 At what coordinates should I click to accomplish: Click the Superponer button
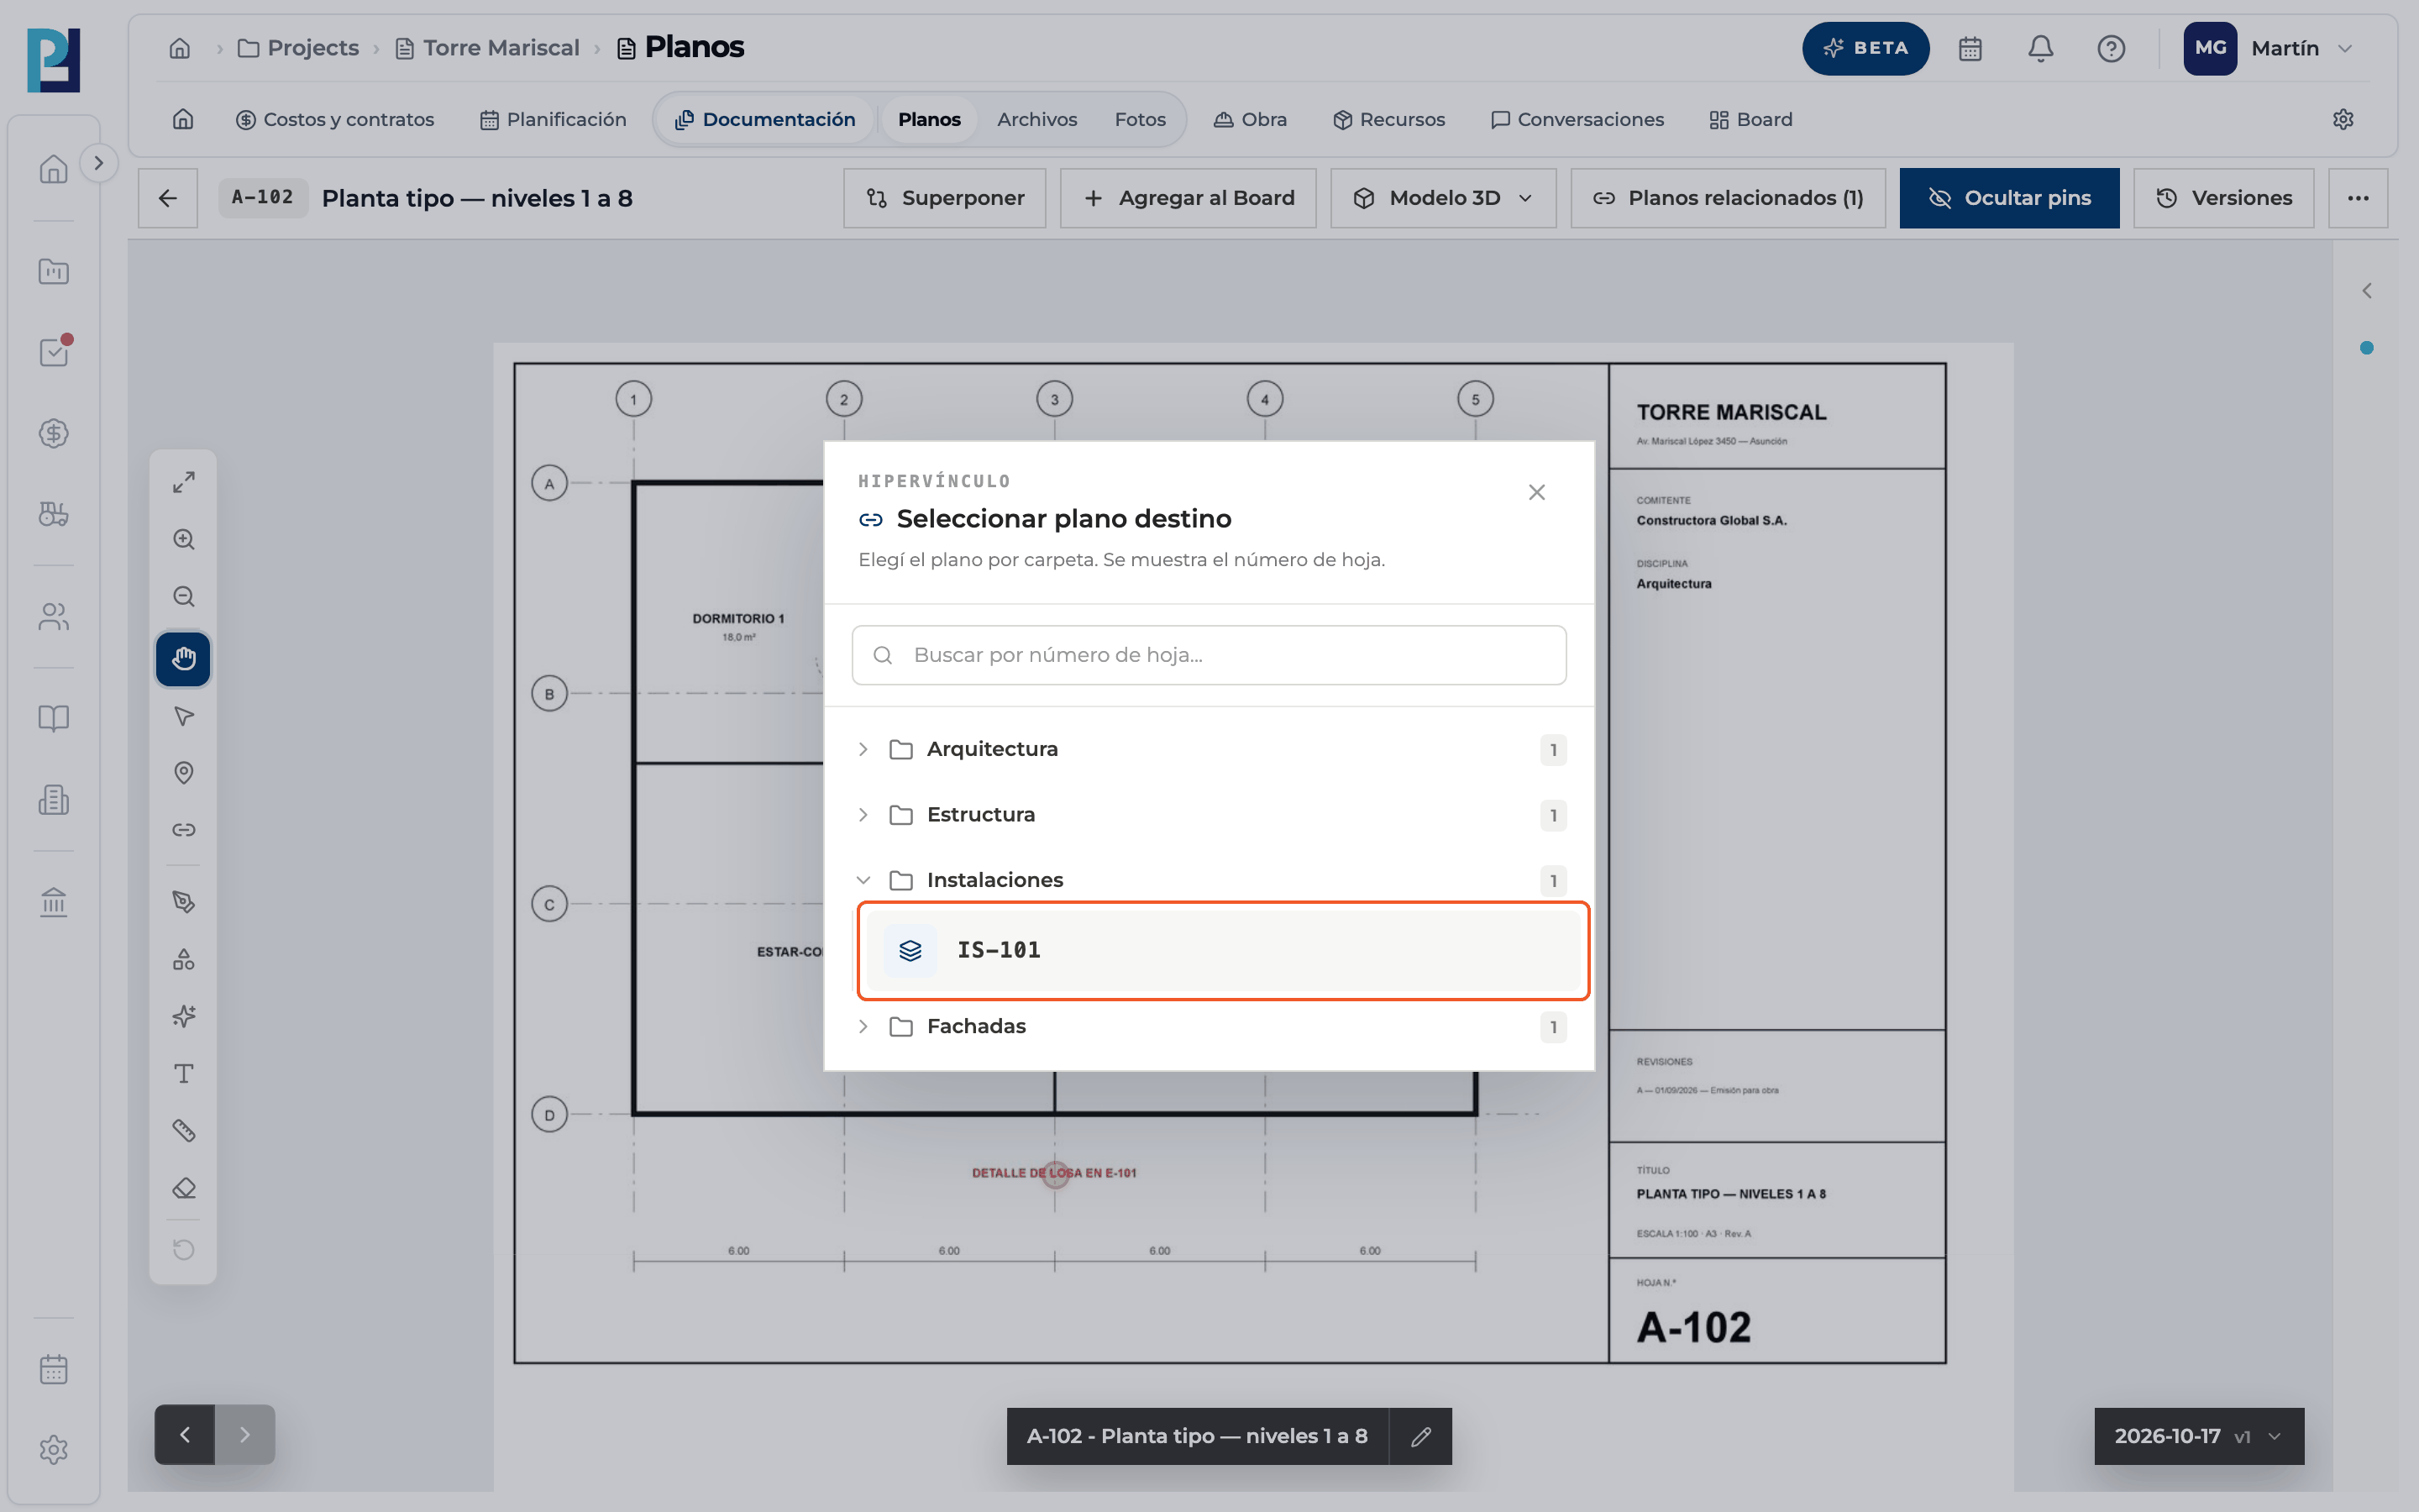click(x=945, y=198)
